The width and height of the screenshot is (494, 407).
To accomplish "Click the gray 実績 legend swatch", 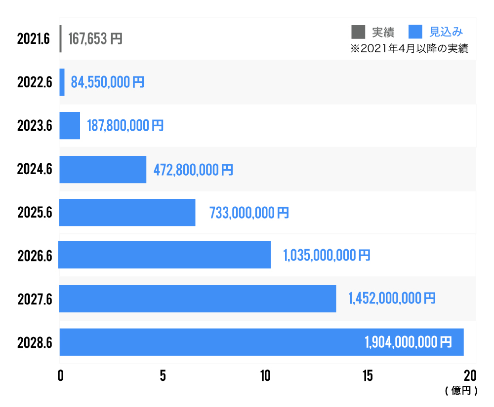I will pos(358,32).
